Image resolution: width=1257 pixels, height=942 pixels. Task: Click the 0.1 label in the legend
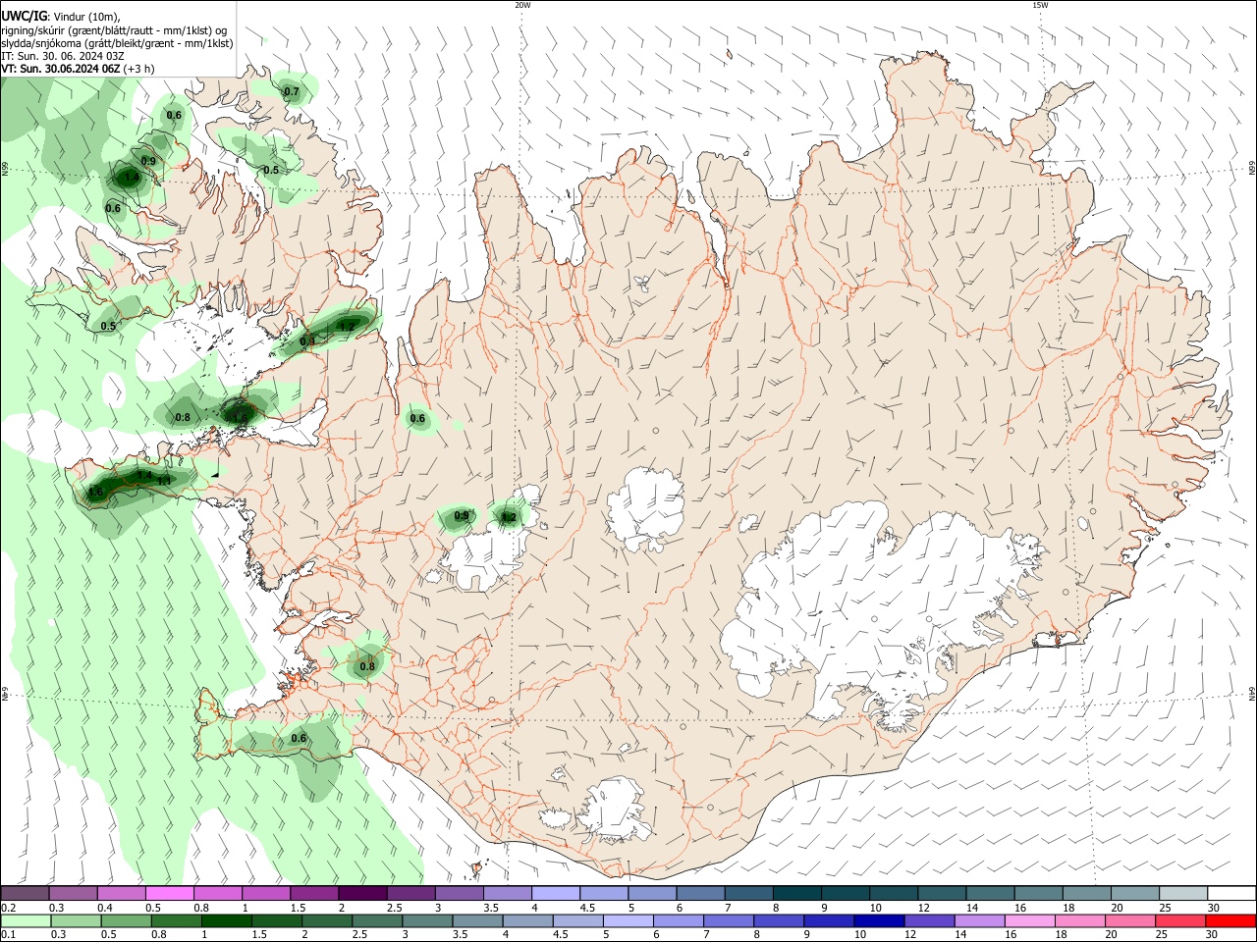point(8,934)
